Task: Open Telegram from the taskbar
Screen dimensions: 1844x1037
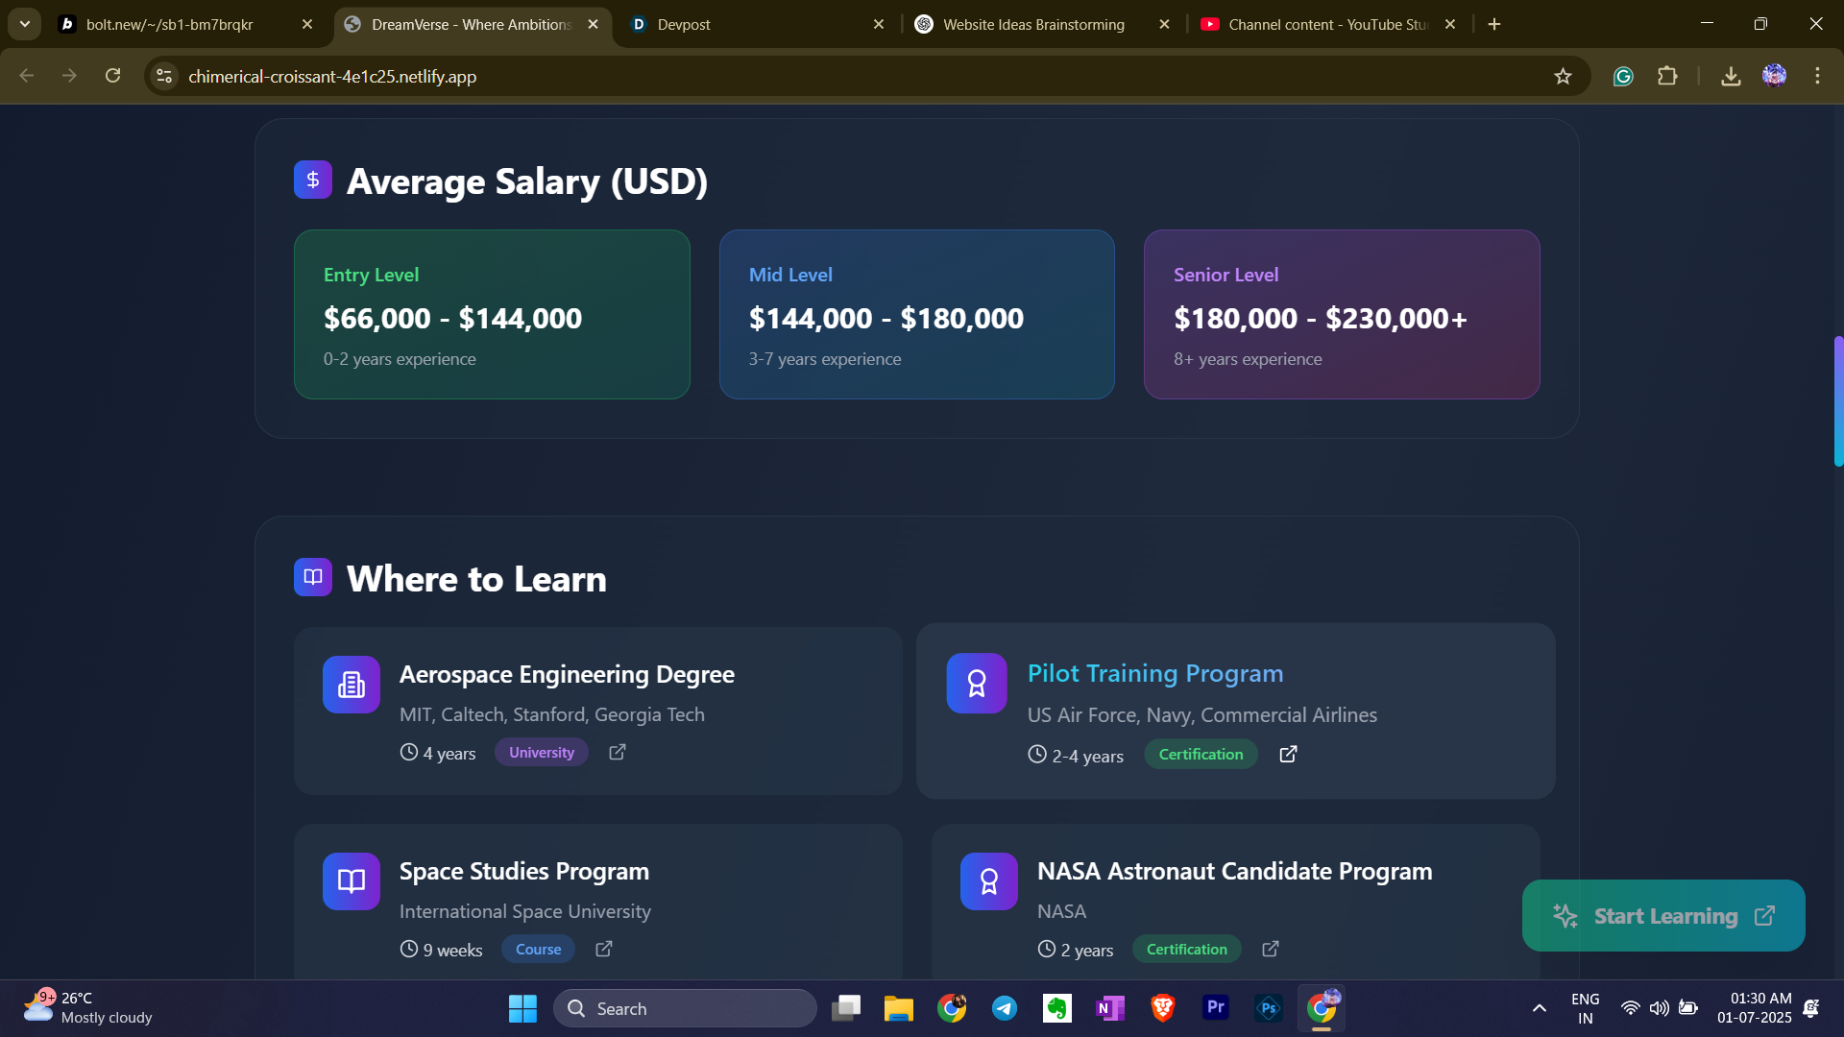Action: pyautogui.click(x=1005, y=1008)
